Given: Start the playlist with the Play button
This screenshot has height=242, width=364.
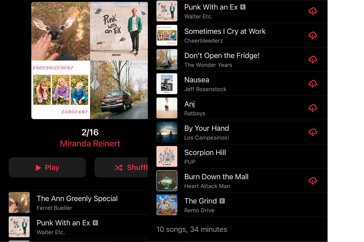Looking at the screenshot, I should tap(47, 167).
